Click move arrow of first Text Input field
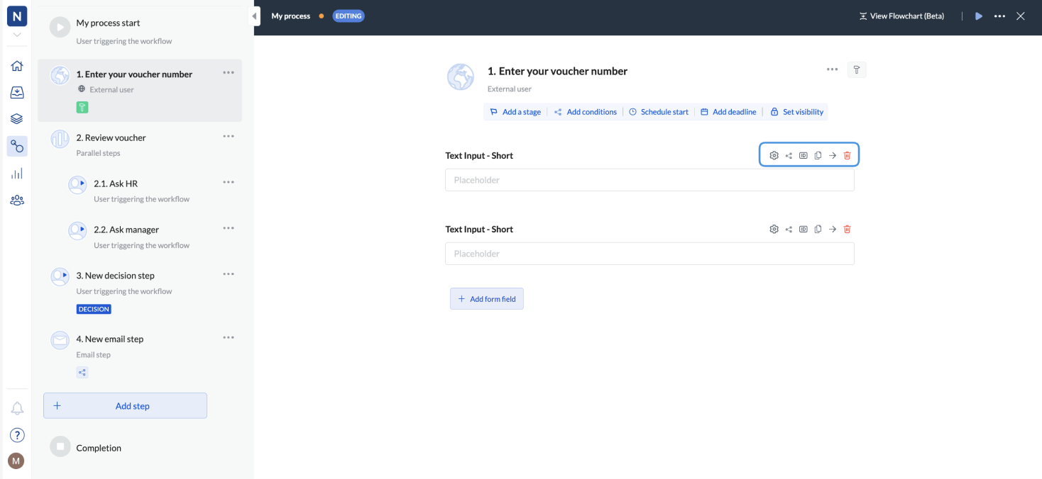The image size is (1042, 479). [833, 155]
